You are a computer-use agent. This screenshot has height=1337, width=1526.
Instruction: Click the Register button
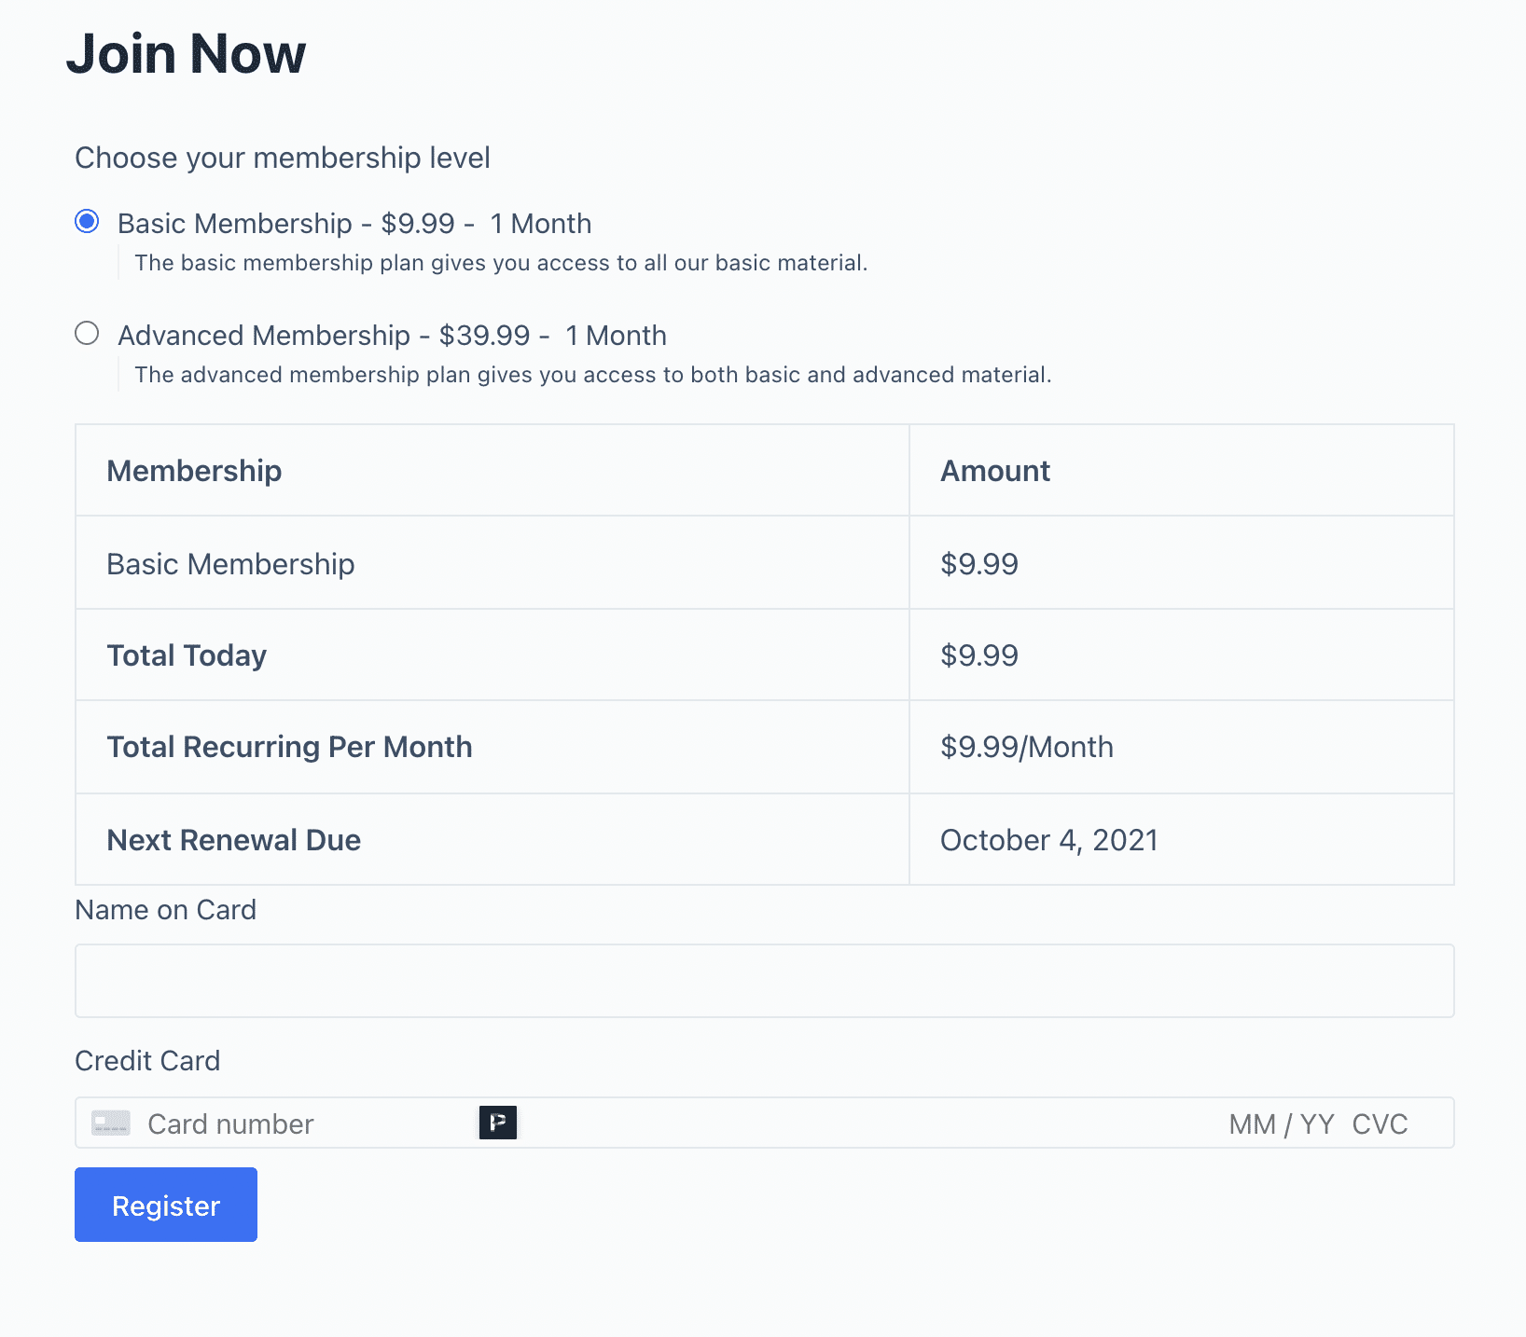pos(165,1205)
